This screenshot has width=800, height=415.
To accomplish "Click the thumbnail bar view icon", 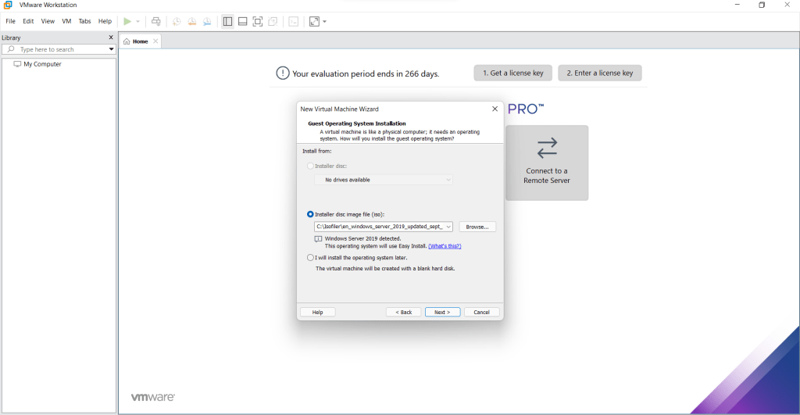I will tap(242, 21).
